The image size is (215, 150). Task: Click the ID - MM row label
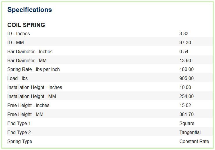[x=15, y=42]
